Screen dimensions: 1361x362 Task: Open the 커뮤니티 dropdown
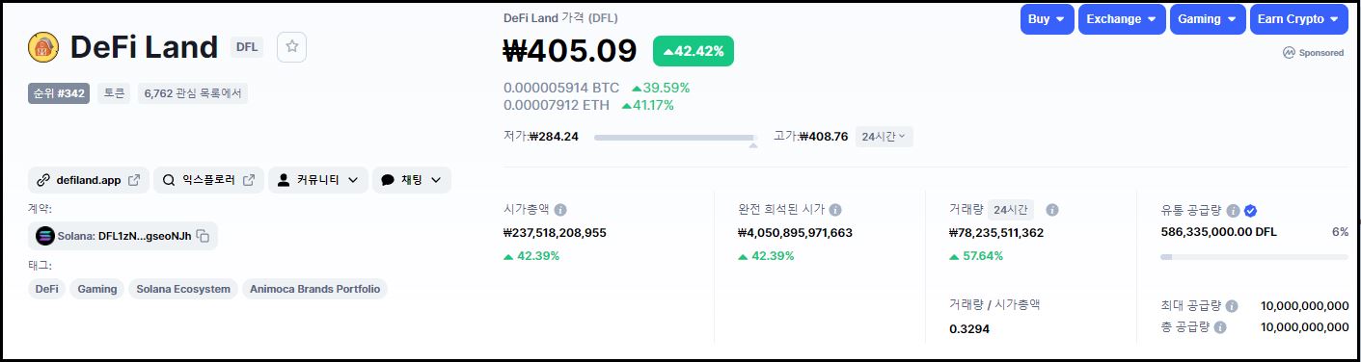(x=318, y=180)
